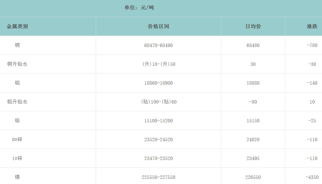Click the 价格区间 column header
This screenshot has height=184, width=322.
click(x=159, y=26)
